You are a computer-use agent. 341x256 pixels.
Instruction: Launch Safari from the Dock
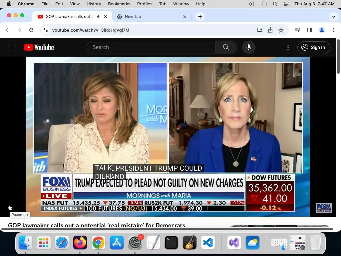[62, 242]
